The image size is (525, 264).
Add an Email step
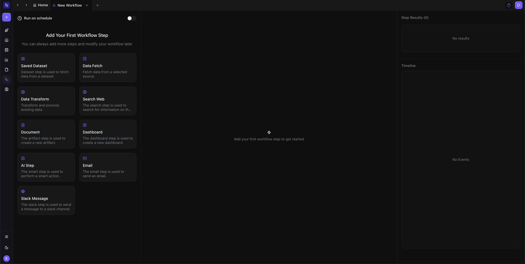108,167
